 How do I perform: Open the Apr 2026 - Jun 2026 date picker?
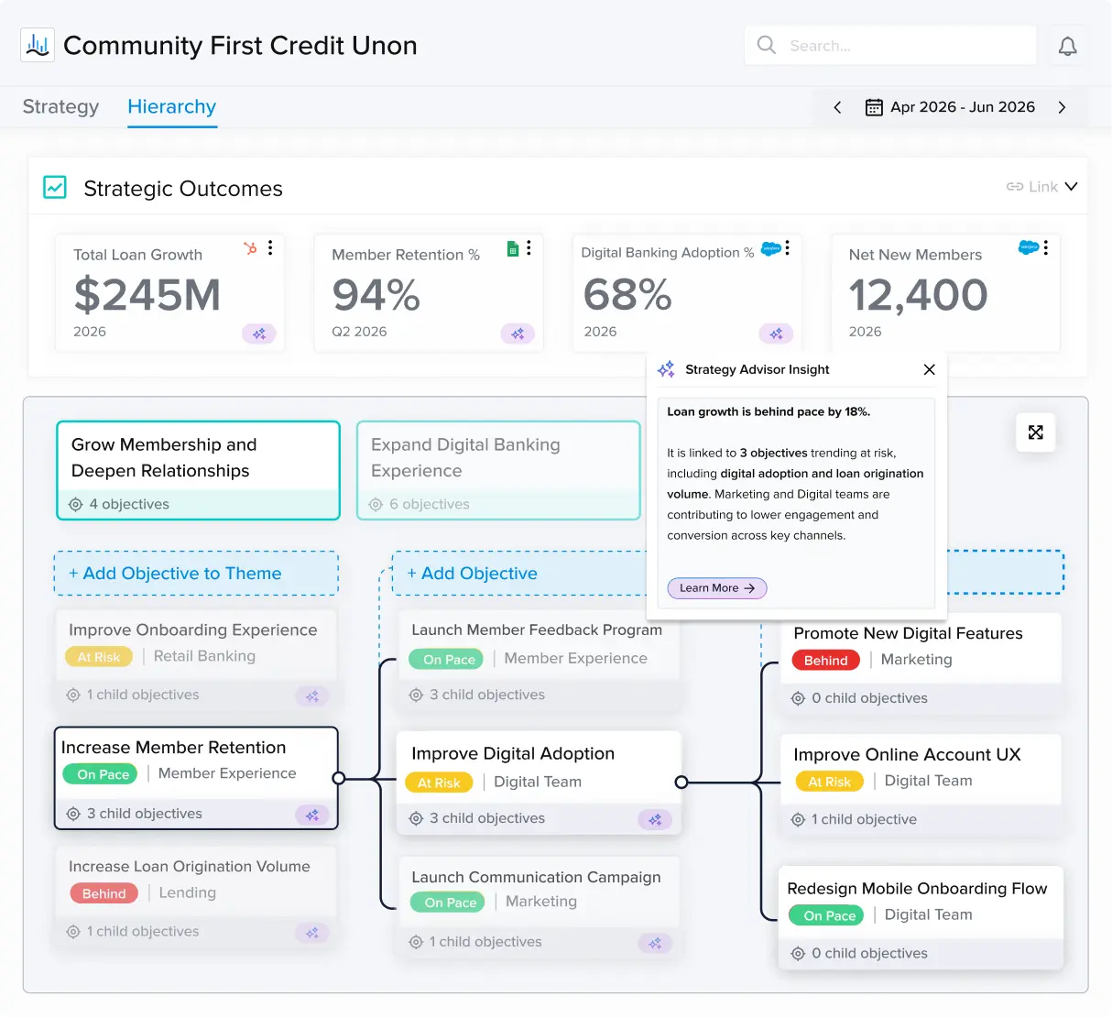[950, 107]
